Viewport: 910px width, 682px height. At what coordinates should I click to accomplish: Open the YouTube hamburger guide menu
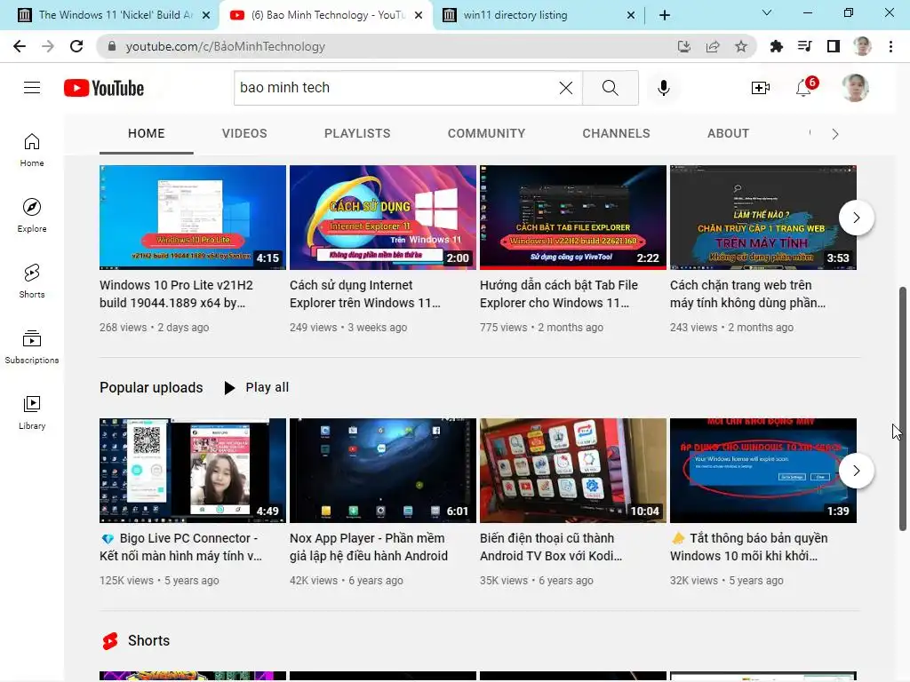[32, 88]
